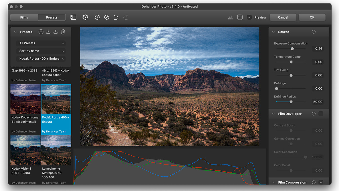Reset the Film Compression section
The width and height of the screenshot is (339, 191).
(314, 182)
